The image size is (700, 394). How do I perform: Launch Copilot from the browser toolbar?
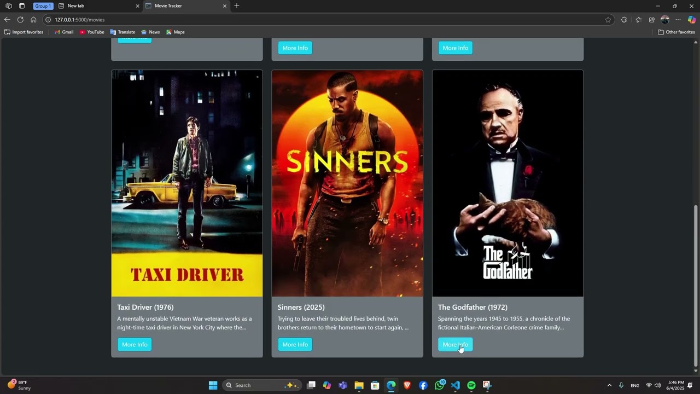692,20
